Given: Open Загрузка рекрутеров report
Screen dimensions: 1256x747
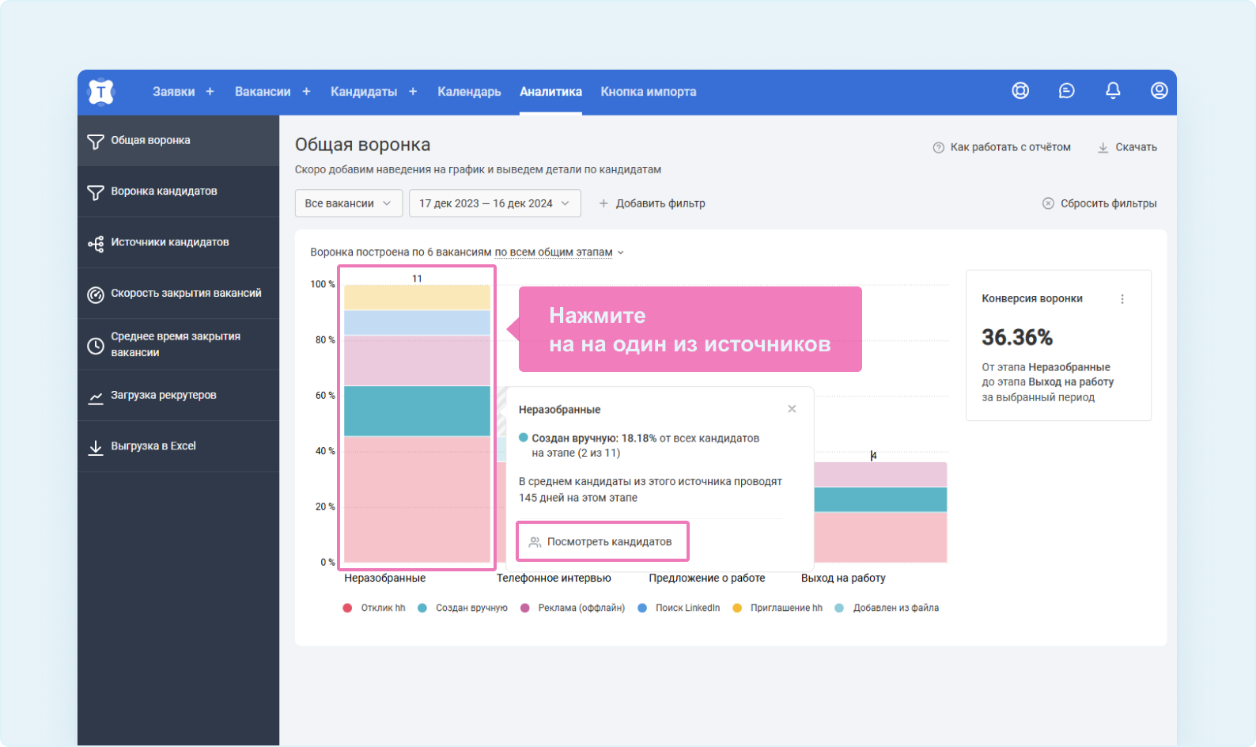Looking at the screenshot, I should [x=178, y=396].
